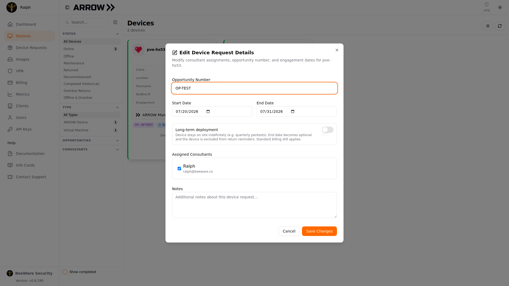
Task: Filter by Completed (Historical)
Action: coord(91,84)
